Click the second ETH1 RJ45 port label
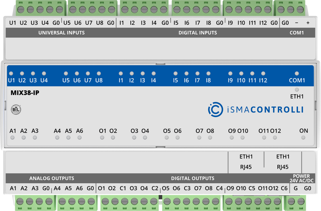Viewport: 321px width, 211px height. (283, 162)
